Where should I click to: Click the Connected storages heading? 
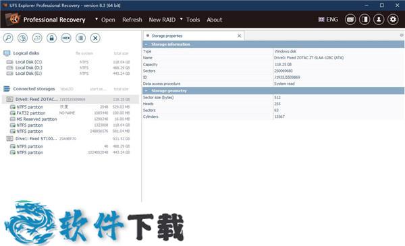click(34, 89)
